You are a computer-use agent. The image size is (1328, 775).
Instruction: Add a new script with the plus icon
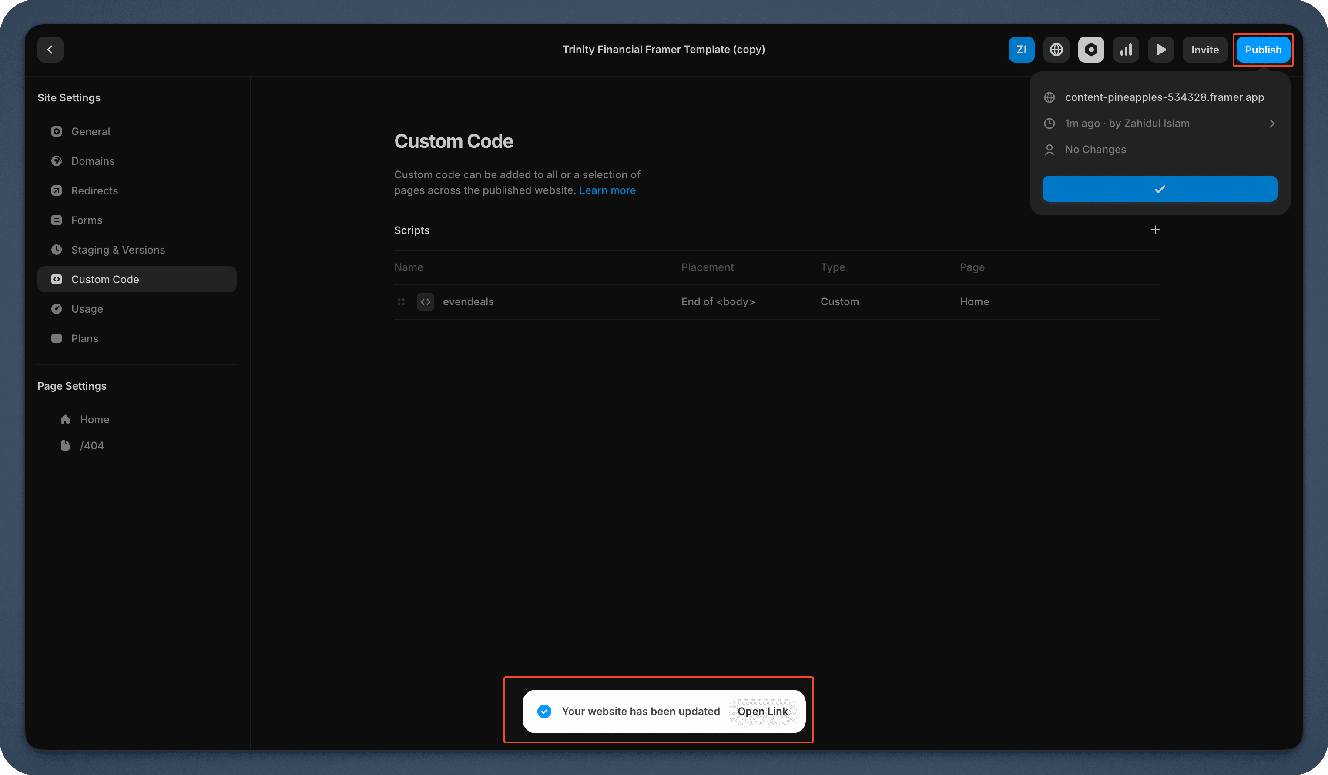click(x=1155, y=230)
